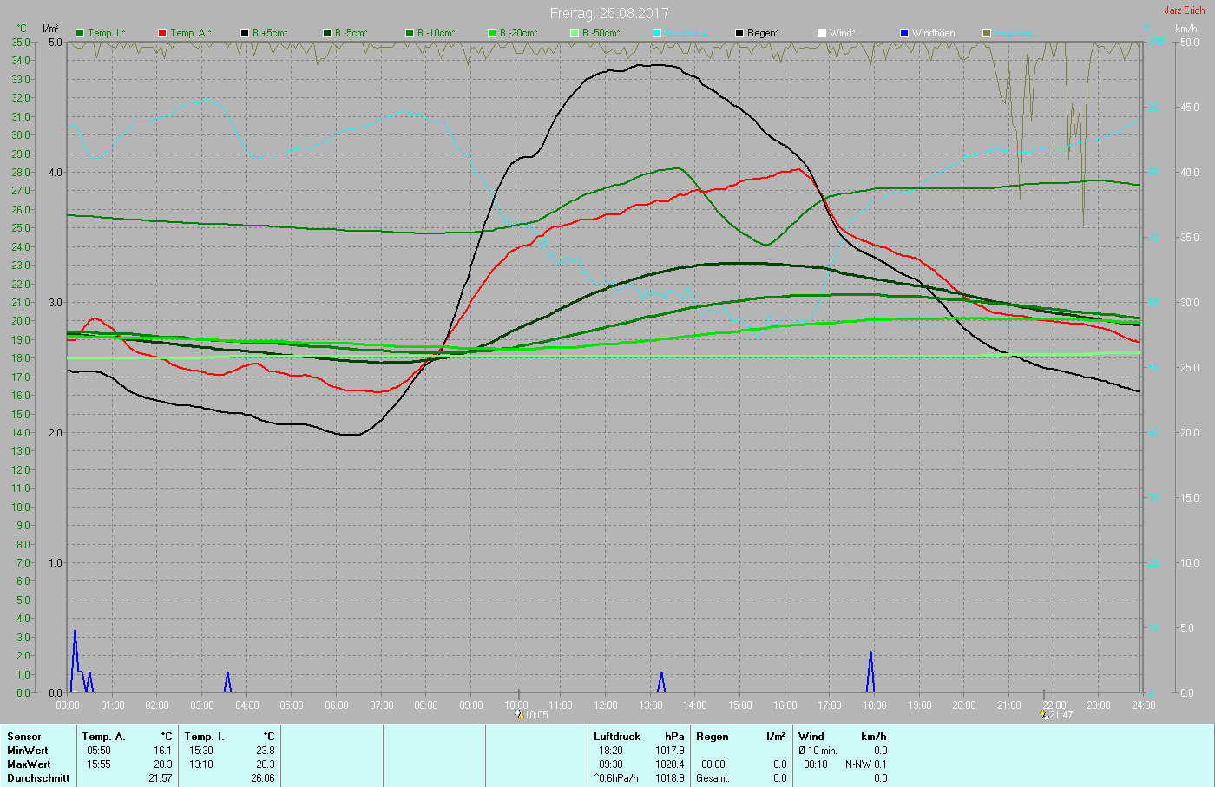Select the 'Temp. A.*' legend label
This screenshot has width=1215, height=787.
click(x=190, y=33)
